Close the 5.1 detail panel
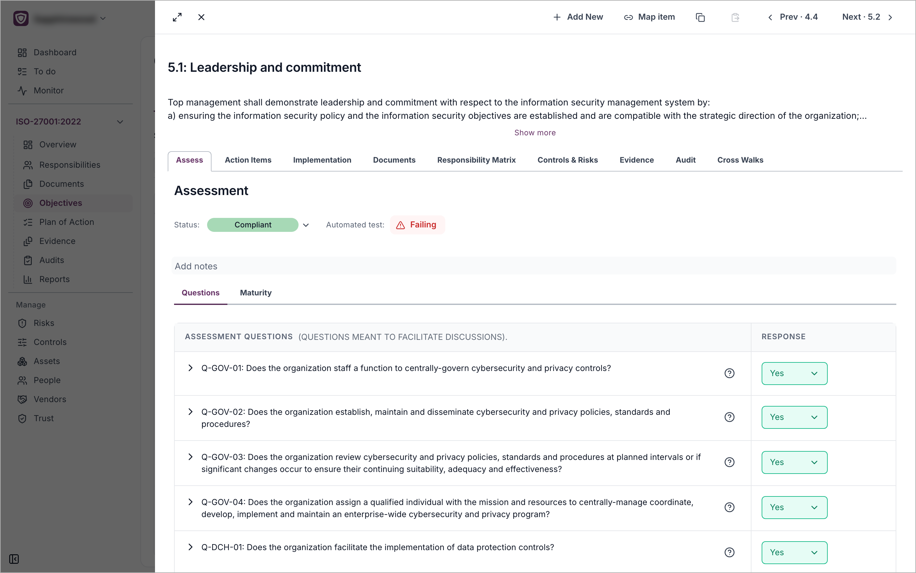Image resolution: width=916 pixels, height=573 pixels. coord(201,17)
